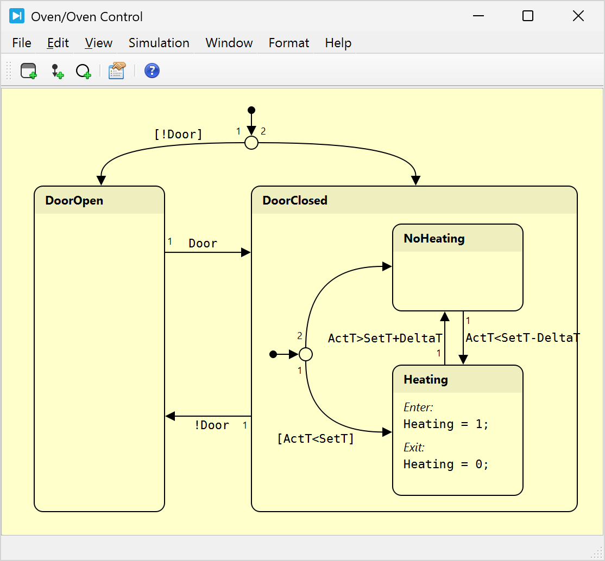Open the Format menu
Viewport: 605px width, 561px height.
click(288, 43)
